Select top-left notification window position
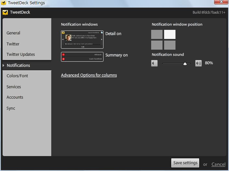Viewport: 229px width, 171px height. click(157, 34)
